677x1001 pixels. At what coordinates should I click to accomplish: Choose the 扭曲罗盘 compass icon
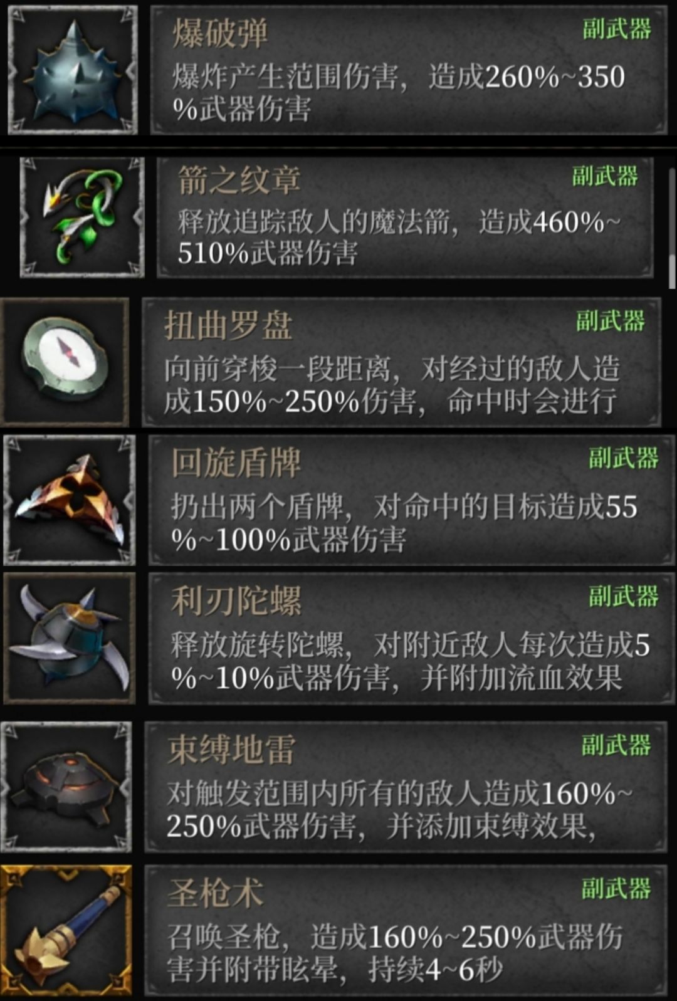pyautogui.click(x=66, y=362)
